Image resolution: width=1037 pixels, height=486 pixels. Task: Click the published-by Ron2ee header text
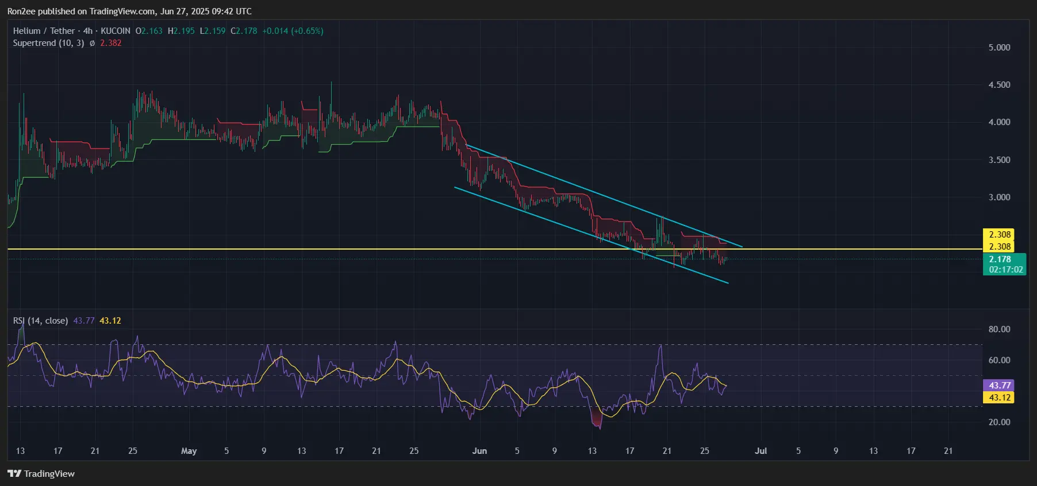click(x=129, y=11)
